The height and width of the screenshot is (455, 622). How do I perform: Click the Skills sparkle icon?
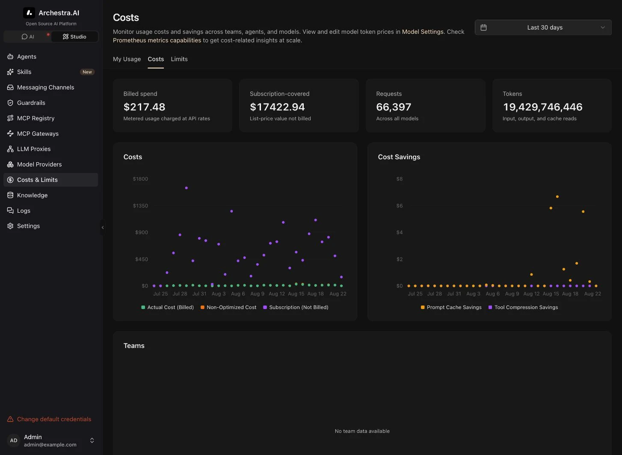pyautogui.click(x=10, y=72)
